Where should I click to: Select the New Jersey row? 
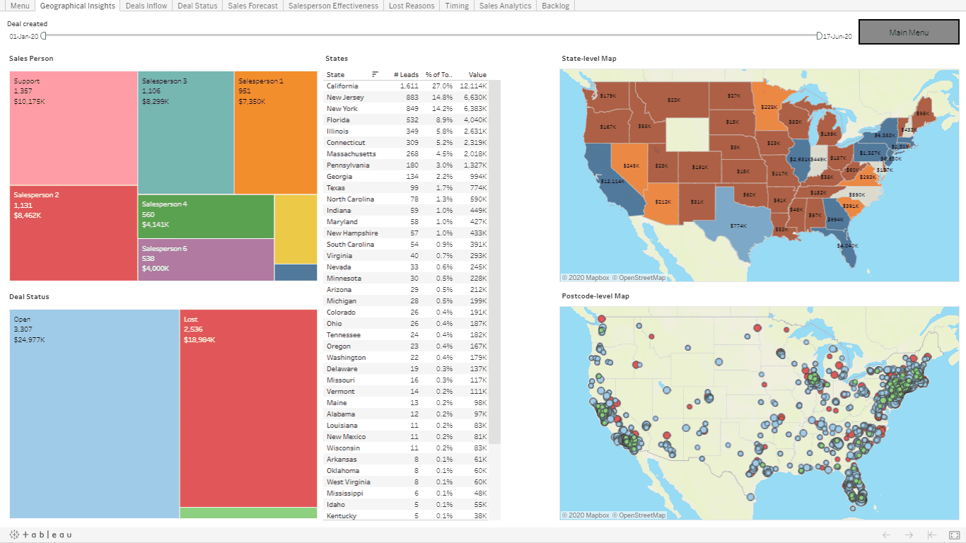pyautogui.click(x=407, y=97)
